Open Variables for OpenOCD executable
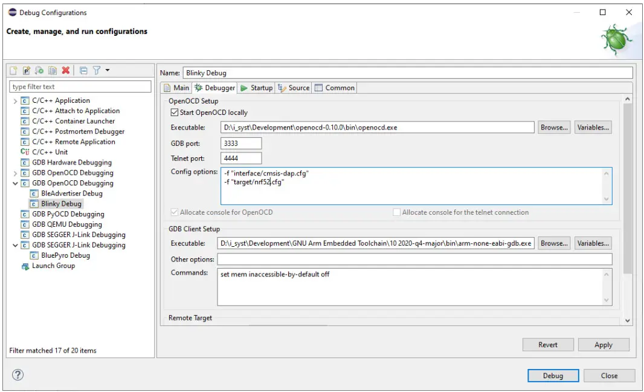Screen dimensions: 644x392 coord(593,128)
